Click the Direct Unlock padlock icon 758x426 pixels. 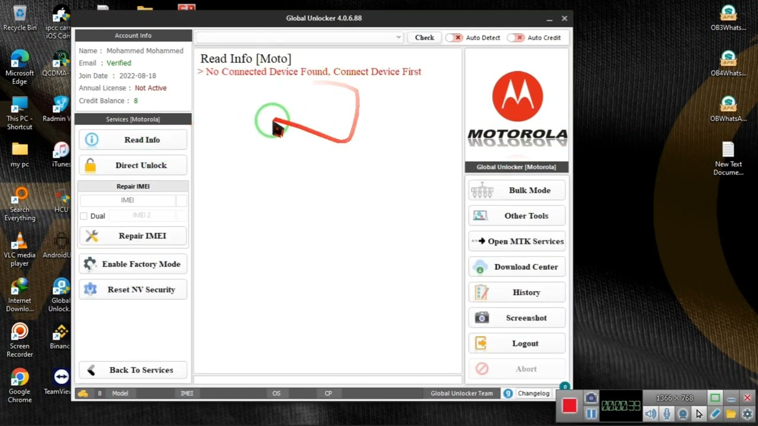click(90, 165)
